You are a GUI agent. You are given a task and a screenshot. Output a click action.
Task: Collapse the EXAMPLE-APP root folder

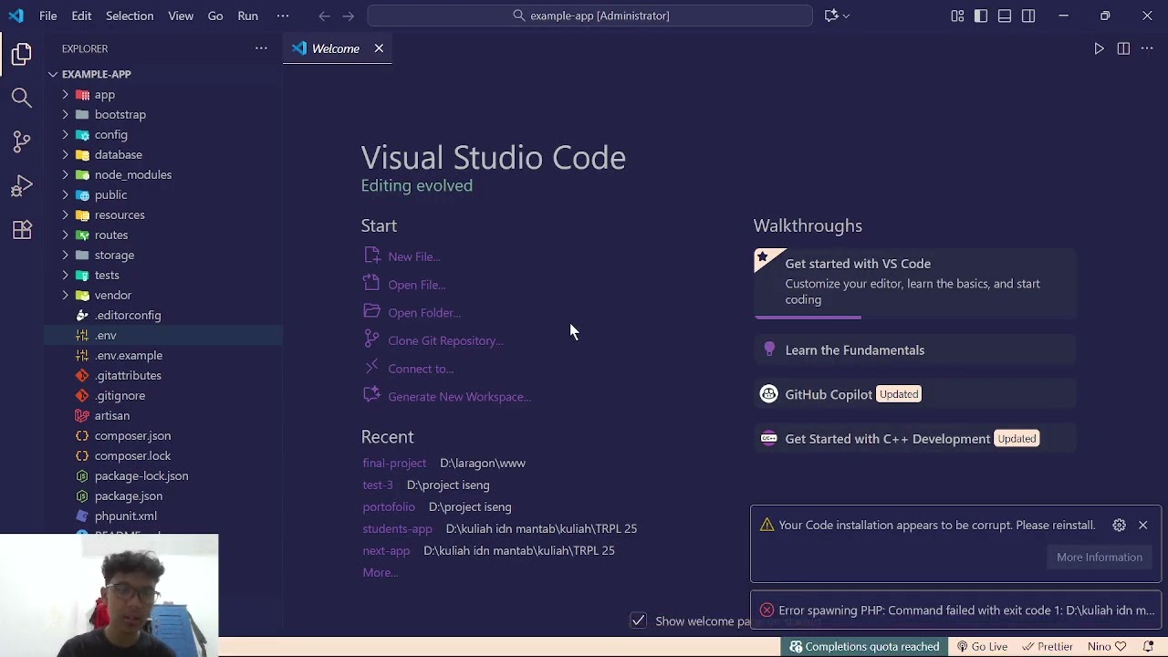click(54, 74)
